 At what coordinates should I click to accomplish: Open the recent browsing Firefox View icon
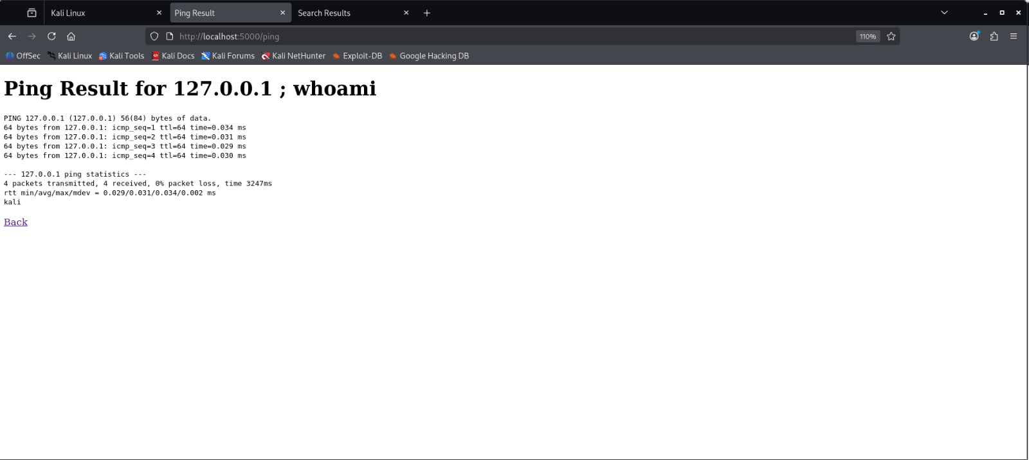[32, 13]
